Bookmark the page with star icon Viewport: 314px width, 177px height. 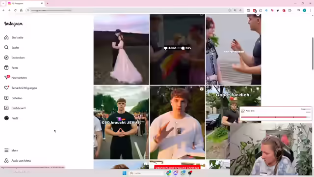click(x=240, y=10)
